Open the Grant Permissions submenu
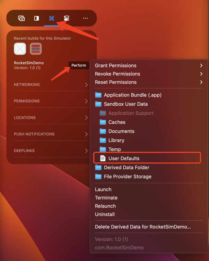Screen dimensions: 209x261 tap(149, 66)
